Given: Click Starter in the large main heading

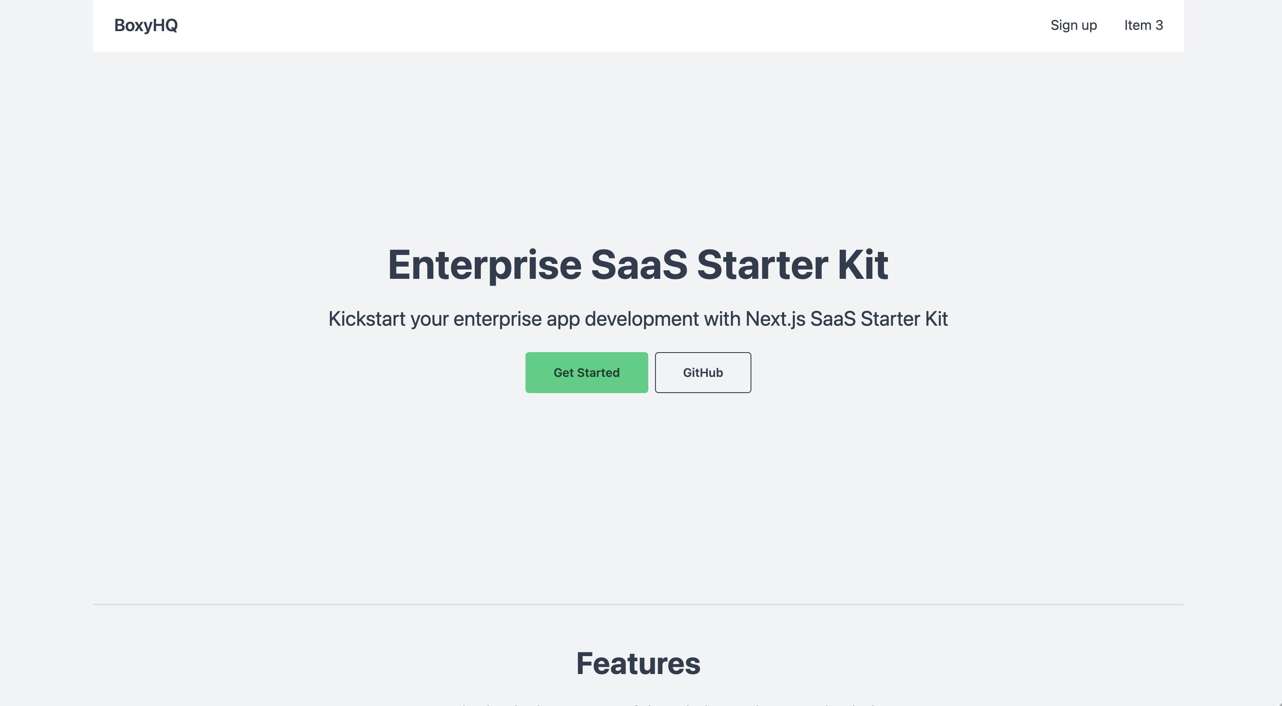Looking at the screenshot, I should (x=762, y=265).
